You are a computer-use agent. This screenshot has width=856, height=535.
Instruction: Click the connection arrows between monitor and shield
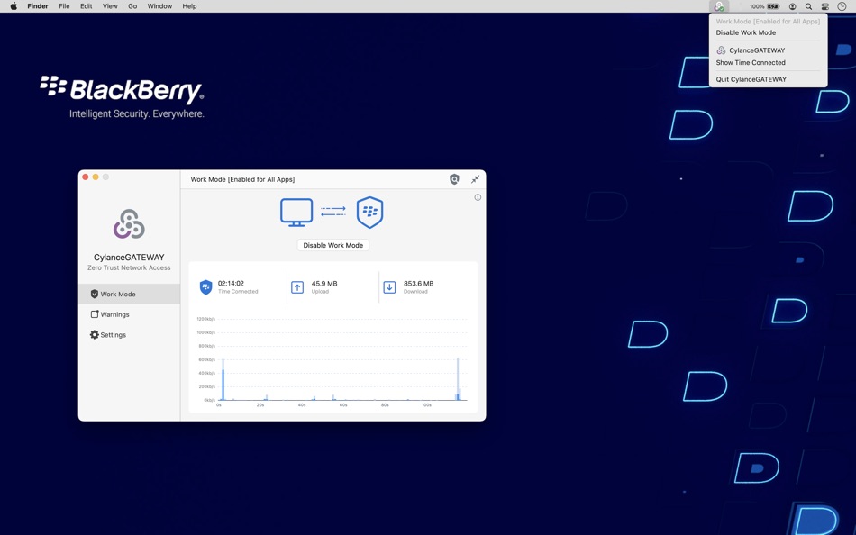pos(333,212)
